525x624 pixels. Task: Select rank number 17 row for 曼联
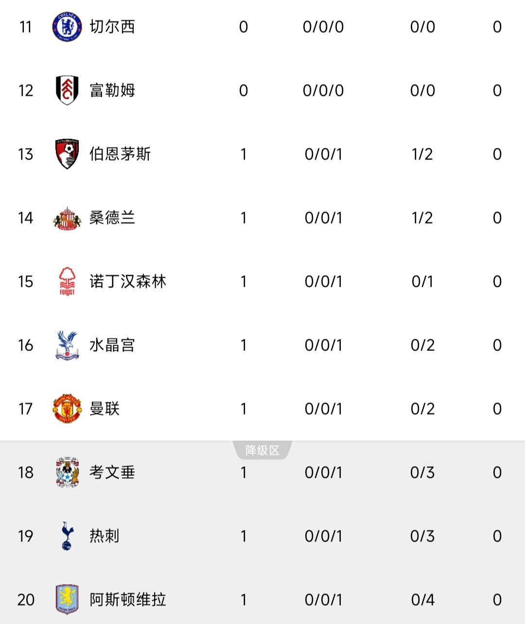coord(262,409)
